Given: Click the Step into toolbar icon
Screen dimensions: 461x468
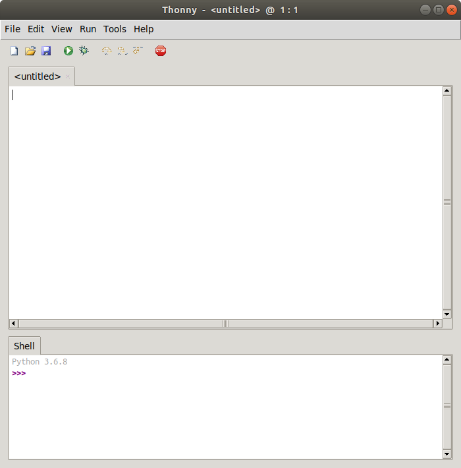Looking at the screenshot, I should pos(122,51).
